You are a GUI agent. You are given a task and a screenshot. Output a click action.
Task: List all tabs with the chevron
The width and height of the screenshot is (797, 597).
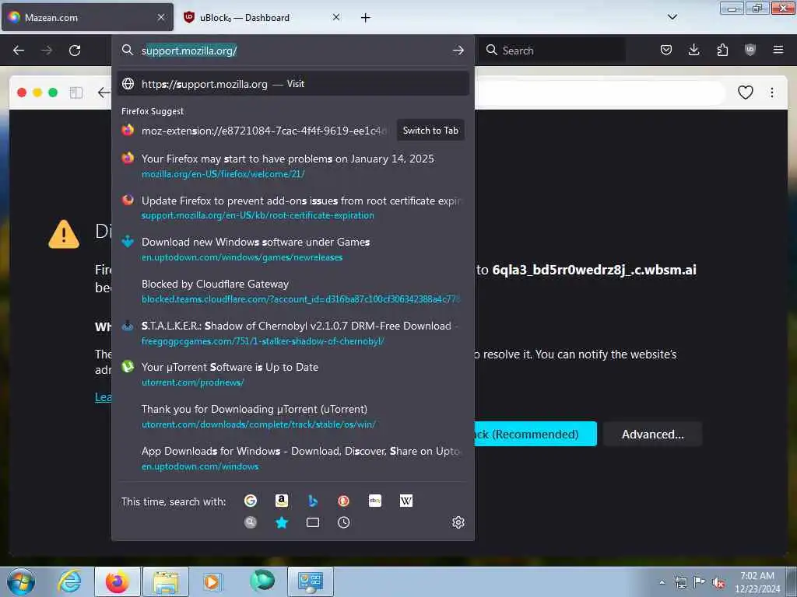pos(672,17)
